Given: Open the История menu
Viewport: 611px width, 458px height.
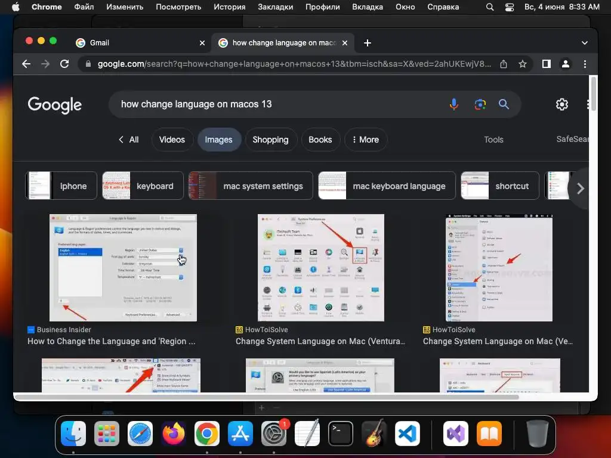Looking at the screenshot, I should pyautogui.click(x=230, y=7).
